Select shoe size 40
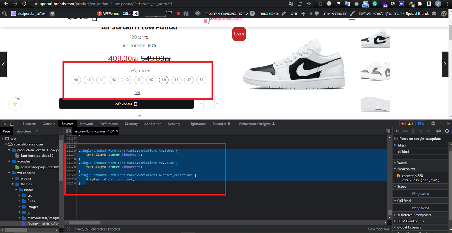 pos(151,80)
